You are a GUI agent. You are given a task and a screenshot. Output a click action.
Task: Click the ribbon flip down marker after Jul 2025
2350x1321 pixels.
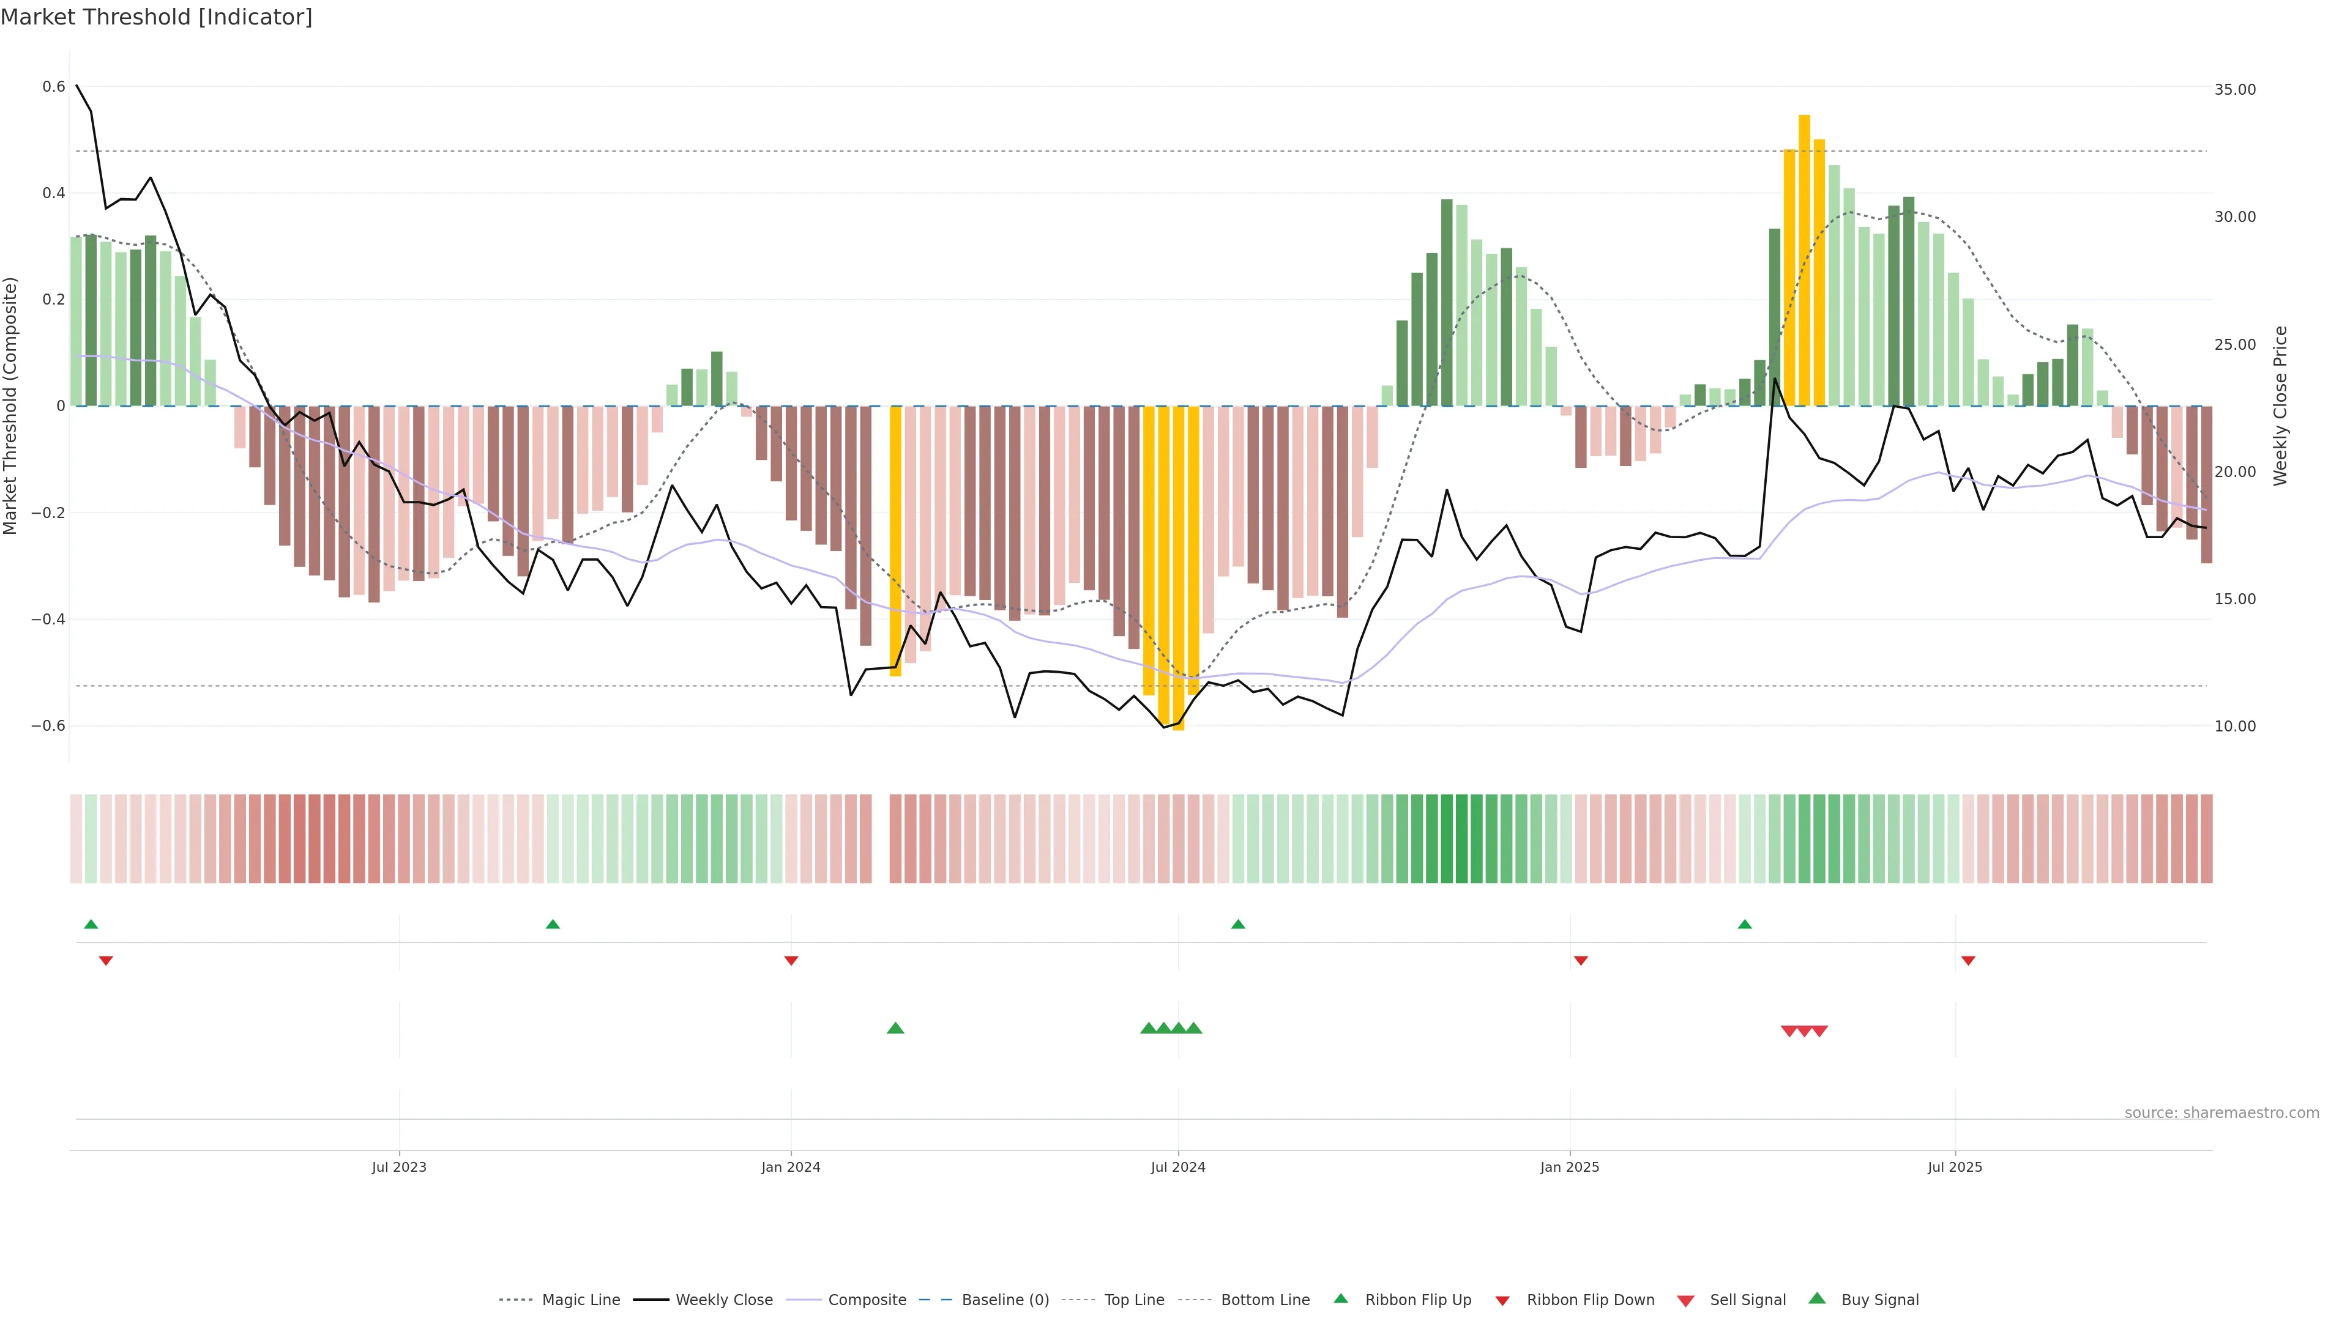point(1968,961)
